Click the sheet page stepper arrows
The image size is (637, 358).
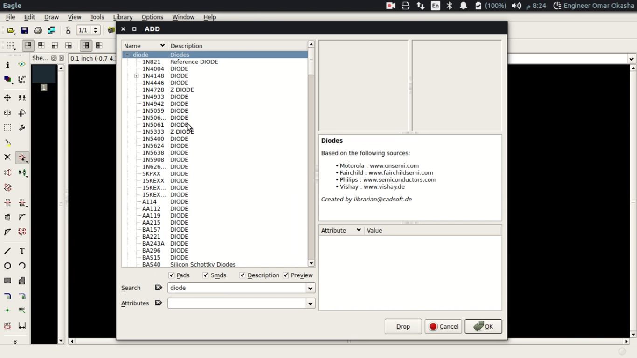[x=96, y=30]
